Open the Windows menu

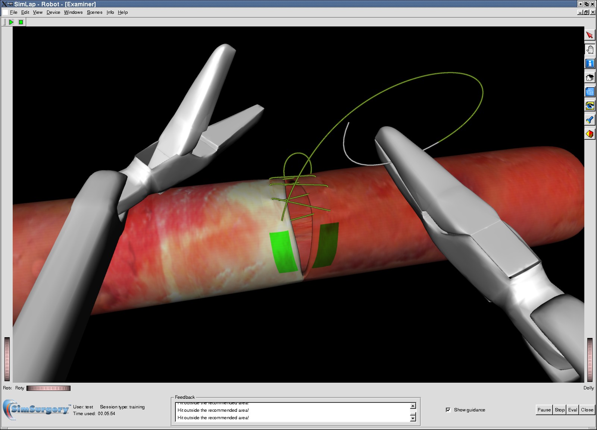point(73,12)
